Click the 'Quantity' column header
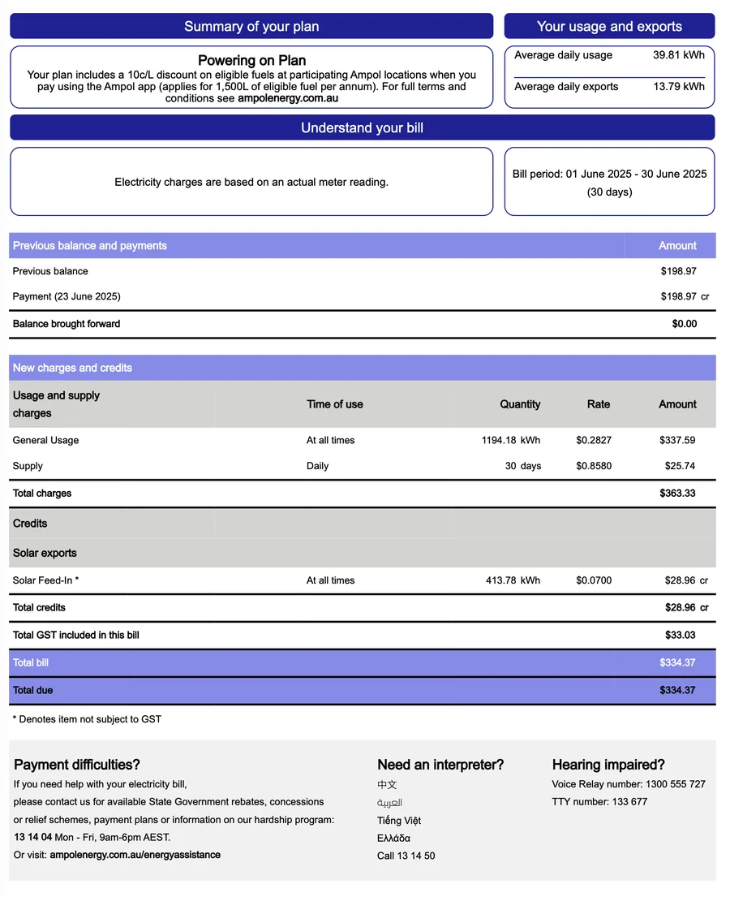The width and height of the screenshot is (730, 897). point(520,404)
